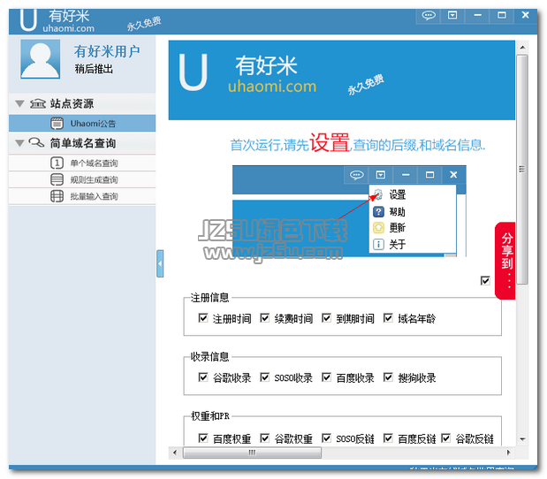Toggle the 谷歌反链 checkbox
This screenshot has height=479, width=547.
coord(446,437)
